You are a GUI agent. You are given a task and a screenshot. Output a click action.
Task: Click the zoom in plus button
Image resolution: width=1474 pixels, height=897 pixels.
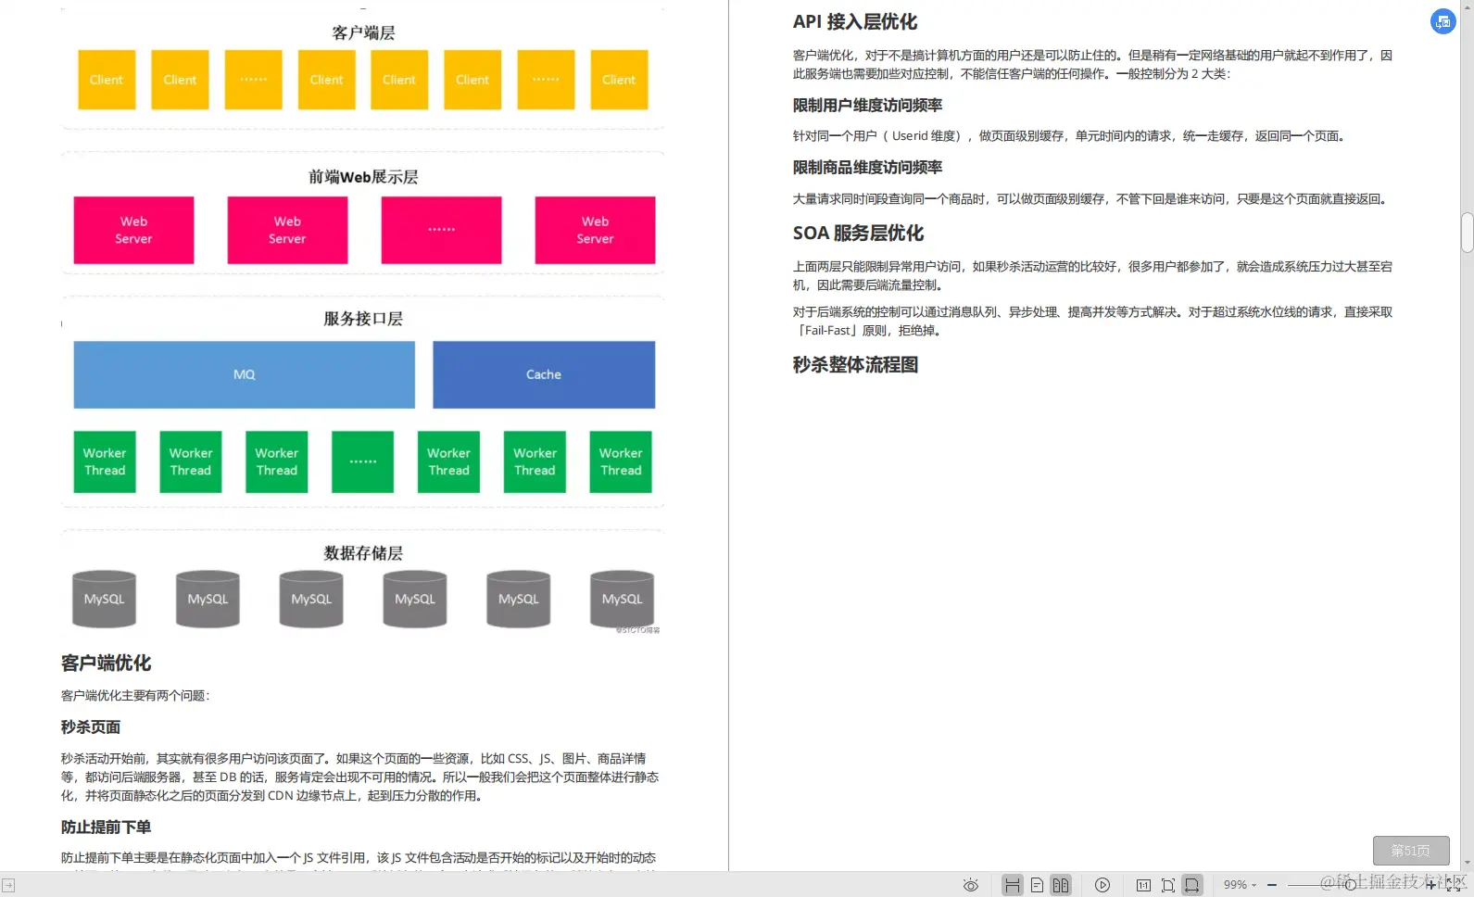pyautogui.click(x=1430, y=885)
